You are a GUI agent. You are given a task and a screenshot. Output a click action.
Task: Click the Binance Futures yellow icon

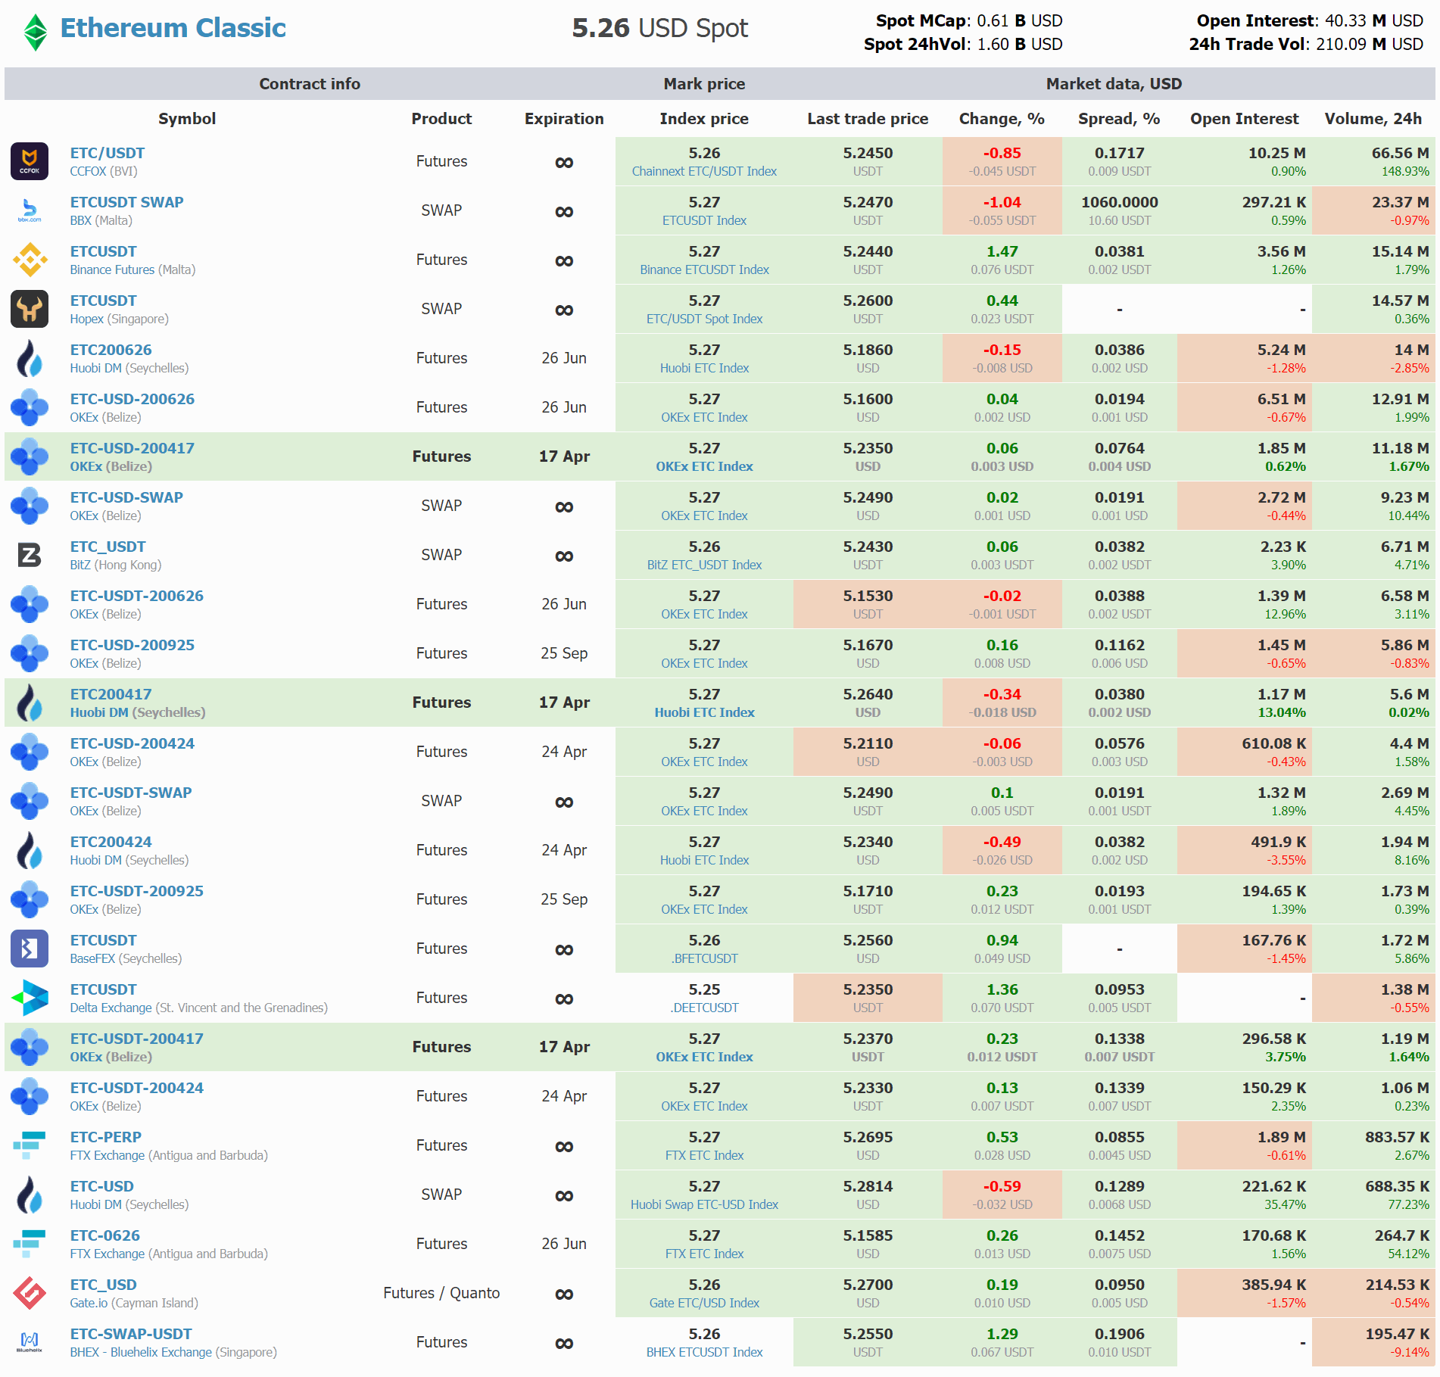pyautogui.click(x=30, y=260)
